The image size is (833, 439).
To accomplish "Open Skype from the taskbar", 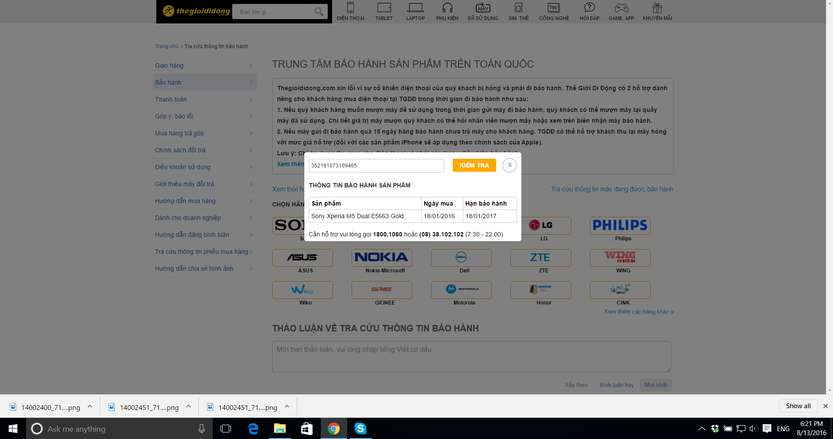I will tap(360, 429).
